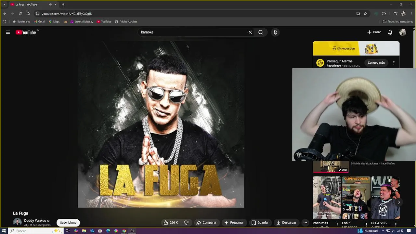Show next shorts with the arrow
Screen dimensions: 416x234
(x=399, y=202)
